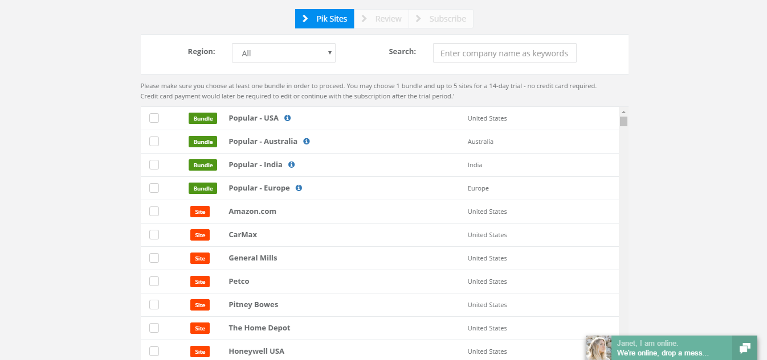Click the Site badge for Amazon.com
767x360 pixels.
(x=200, y=212)
